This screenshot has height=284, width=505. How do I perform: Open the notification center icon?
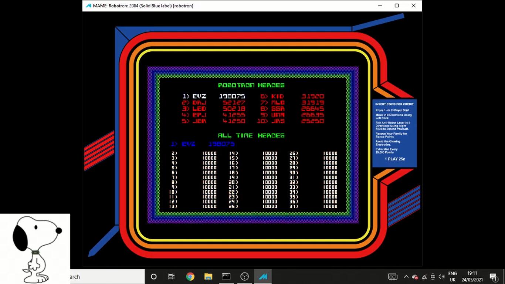493,277
